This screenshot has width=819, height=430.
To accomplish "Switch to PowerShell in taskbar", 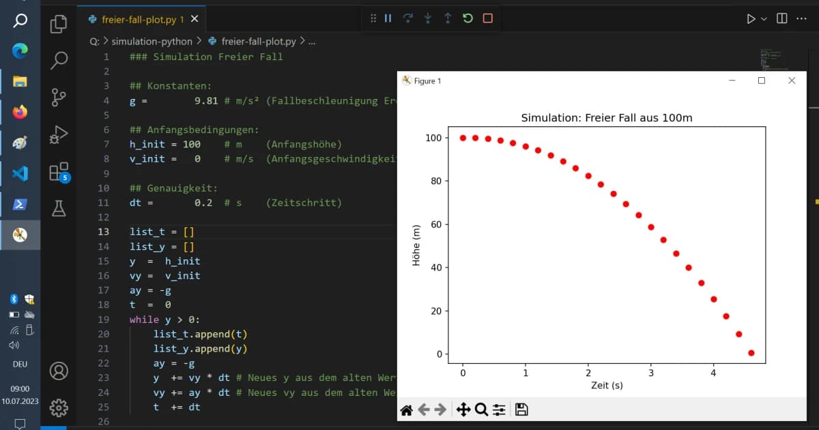I will [x=20, y=205].
